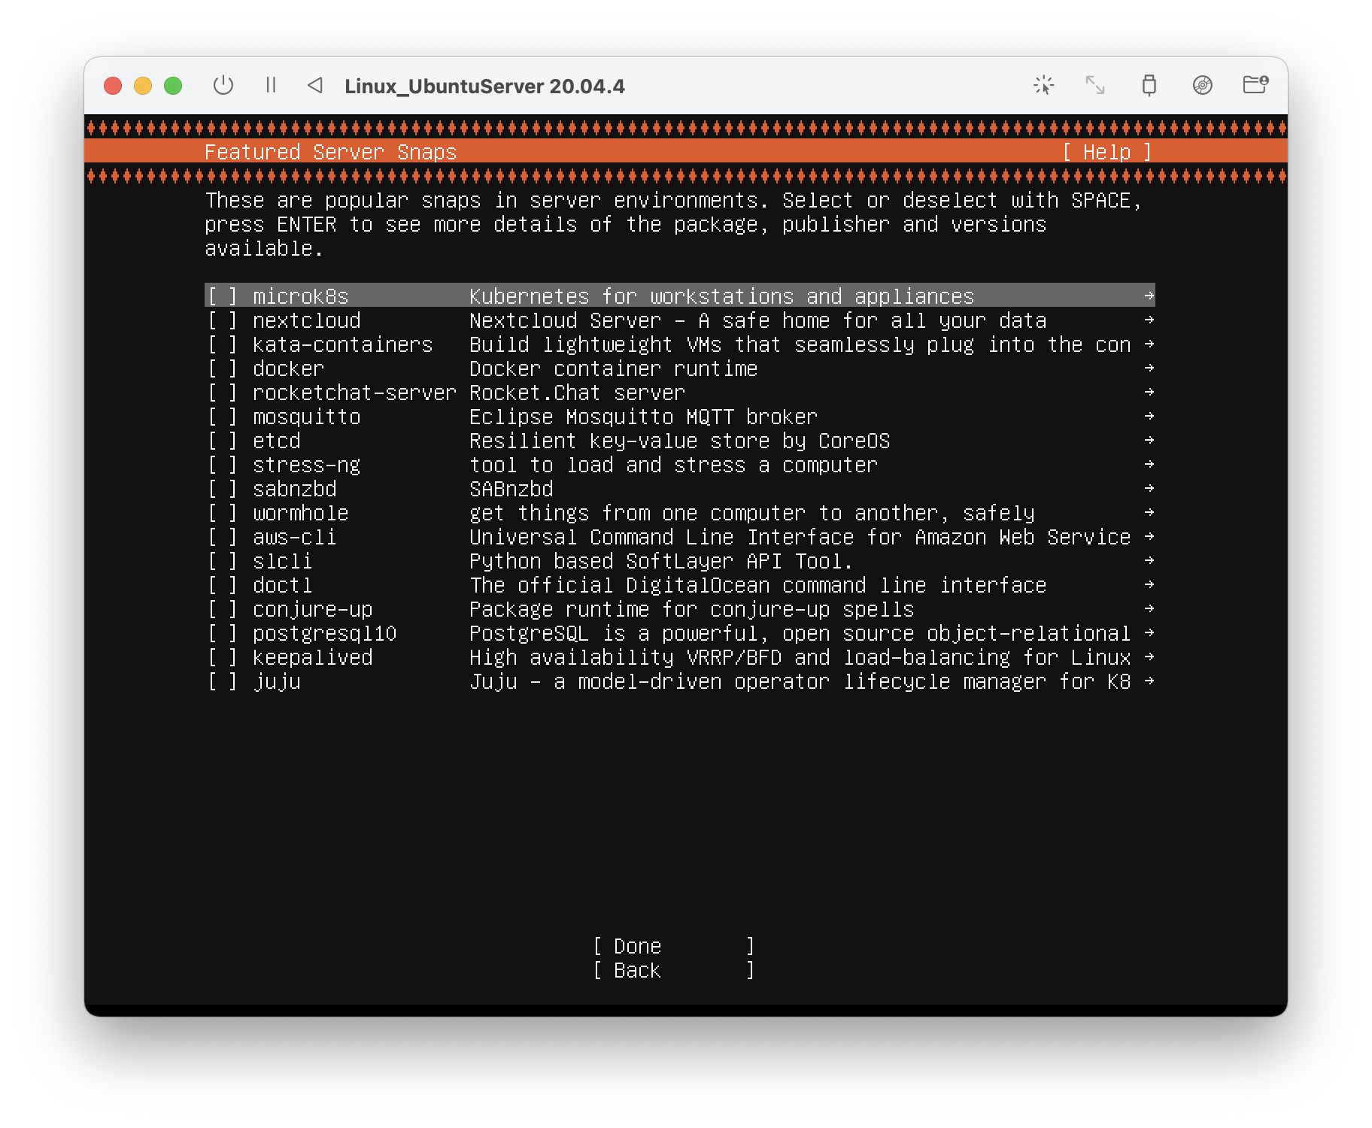
Task: Toggle the nextcloud checkbox
Action: (x=223, y=320)
